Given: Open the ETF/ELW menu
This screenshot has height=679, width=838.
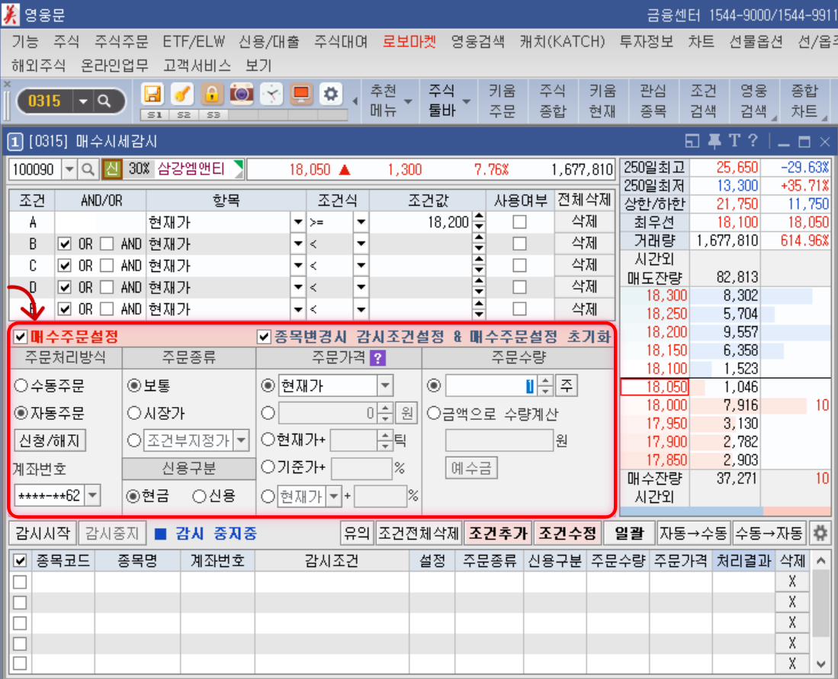Looking at the screenshot, I should pos(194,42).
